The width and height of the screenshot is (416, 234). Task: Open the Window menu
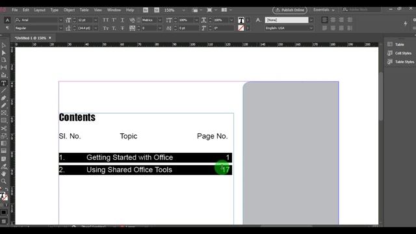(114, 10)
